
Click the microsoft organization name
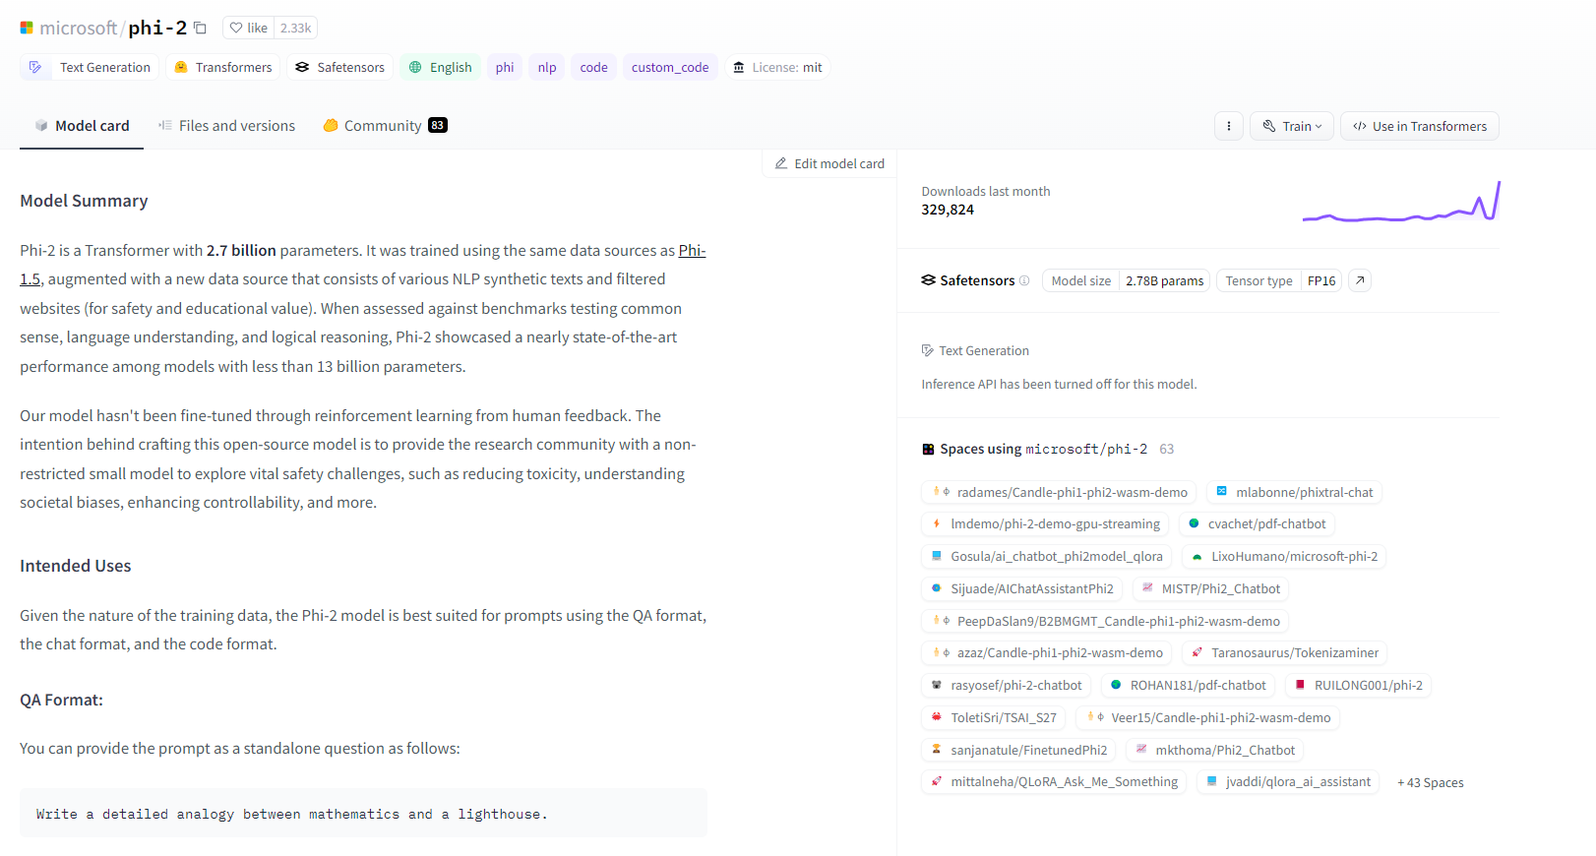point(78,28)
